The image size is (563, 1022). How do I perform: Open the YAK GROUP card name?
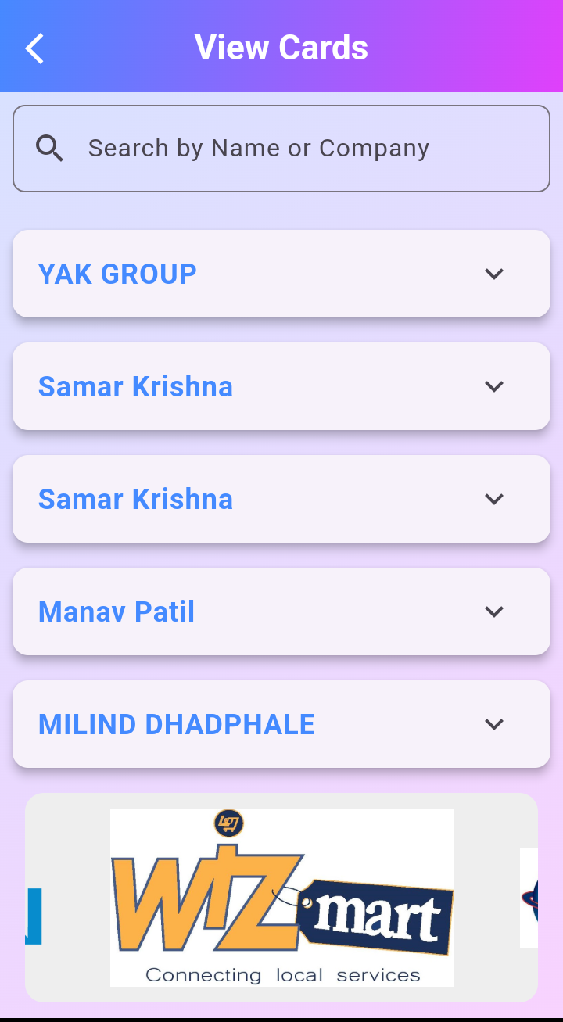pyautogui.click(x=117, y=274)
